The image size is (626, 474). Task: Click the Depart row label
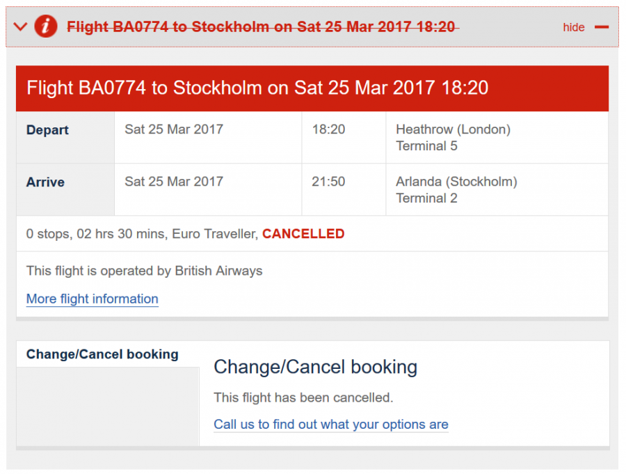48,130
